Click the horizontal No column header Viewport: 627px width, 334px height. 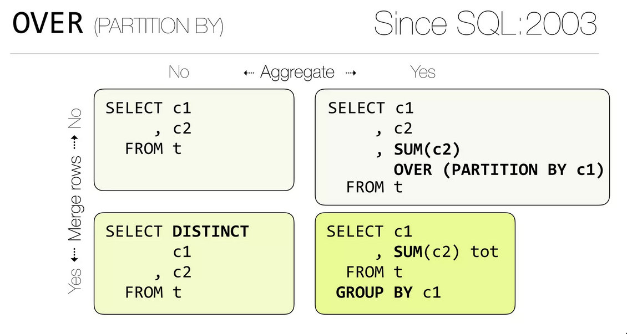pos(179,73)
